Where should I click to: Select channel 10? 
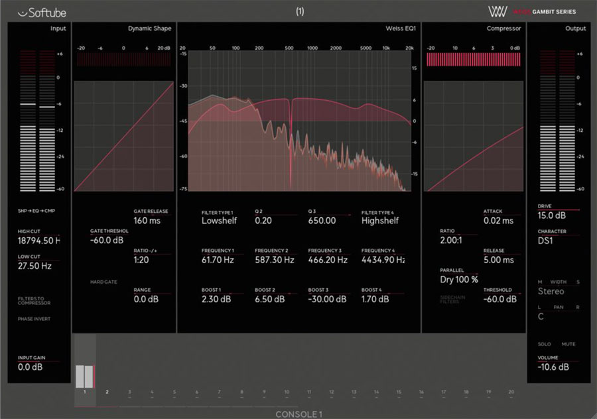coord(287,392)
